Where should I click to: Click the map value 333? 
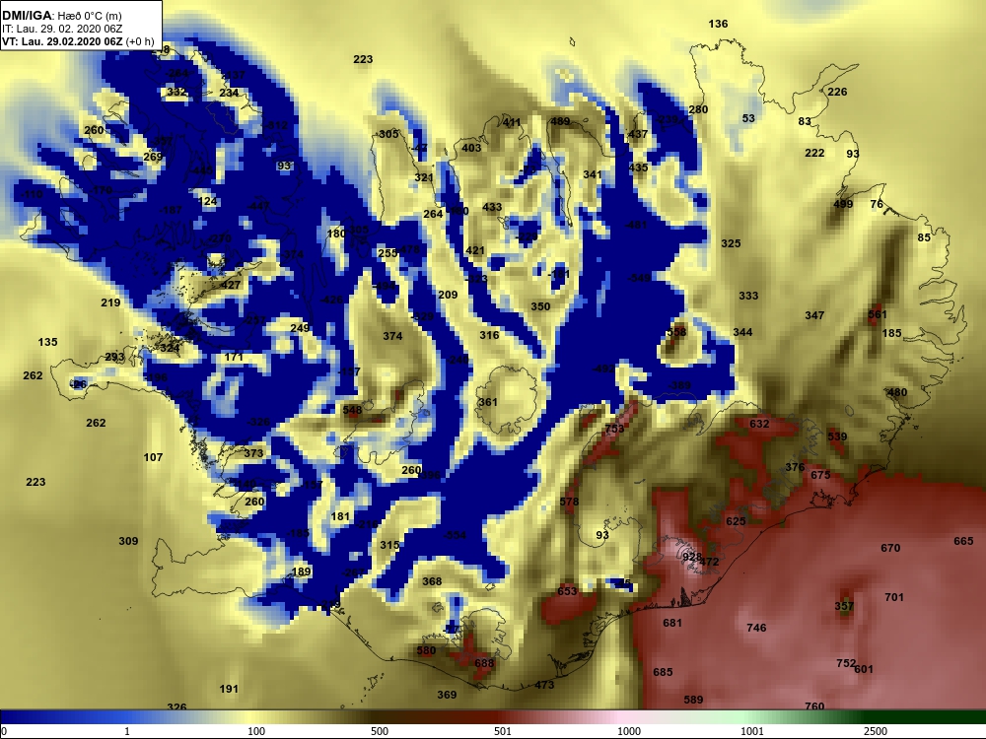point(748,296)
